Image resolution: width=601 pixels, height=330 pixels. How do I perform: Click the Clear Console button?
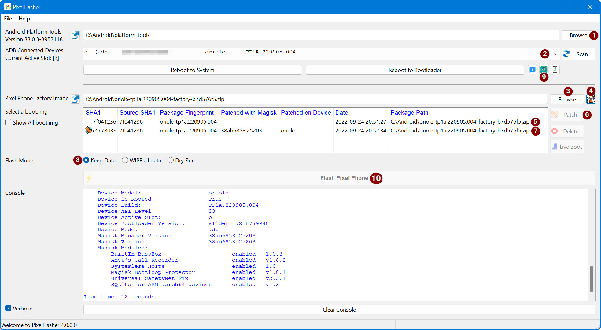point(339,310)
